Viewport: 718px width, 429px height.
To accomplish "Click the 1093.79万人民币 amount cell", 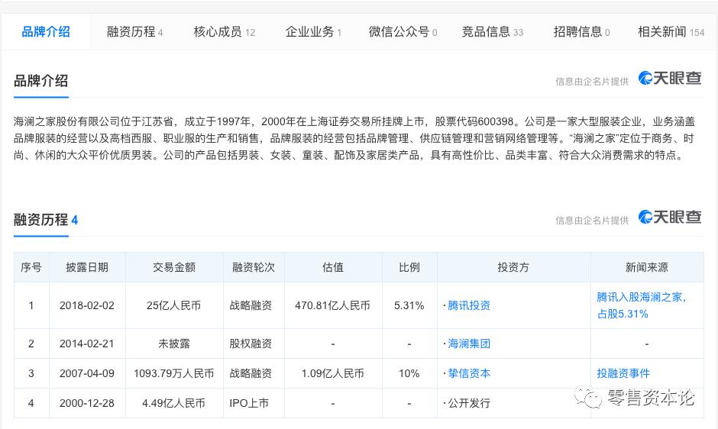I will pyautogui.click(x=174, y=373).
